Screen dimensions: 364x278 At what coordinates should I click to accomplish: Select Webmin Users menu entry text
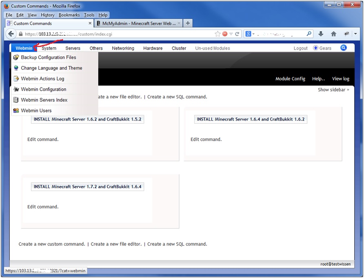pyautogui.click(x=36, y=110)
